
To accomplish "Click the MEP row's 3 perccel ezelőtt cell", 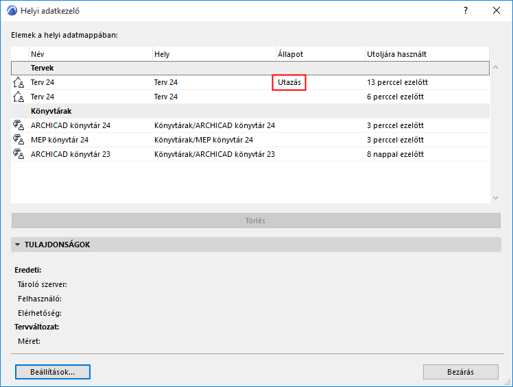I will coord(395,140).
